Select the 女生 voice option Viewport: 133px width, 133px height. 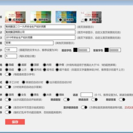(x=20, y=95)
